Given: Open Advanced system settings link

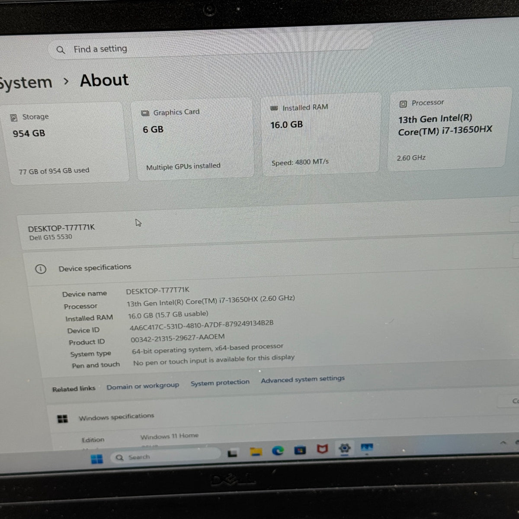Looking at the screenshot, I should 303,379.
